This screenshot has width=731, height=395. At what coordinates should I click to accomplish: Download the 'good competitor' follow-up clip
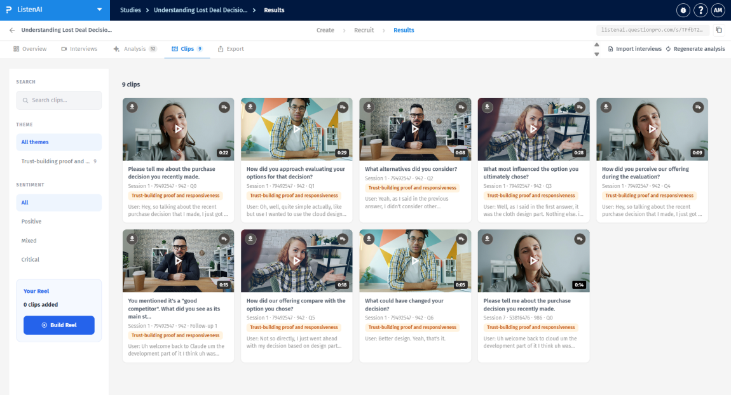(132, 239)
